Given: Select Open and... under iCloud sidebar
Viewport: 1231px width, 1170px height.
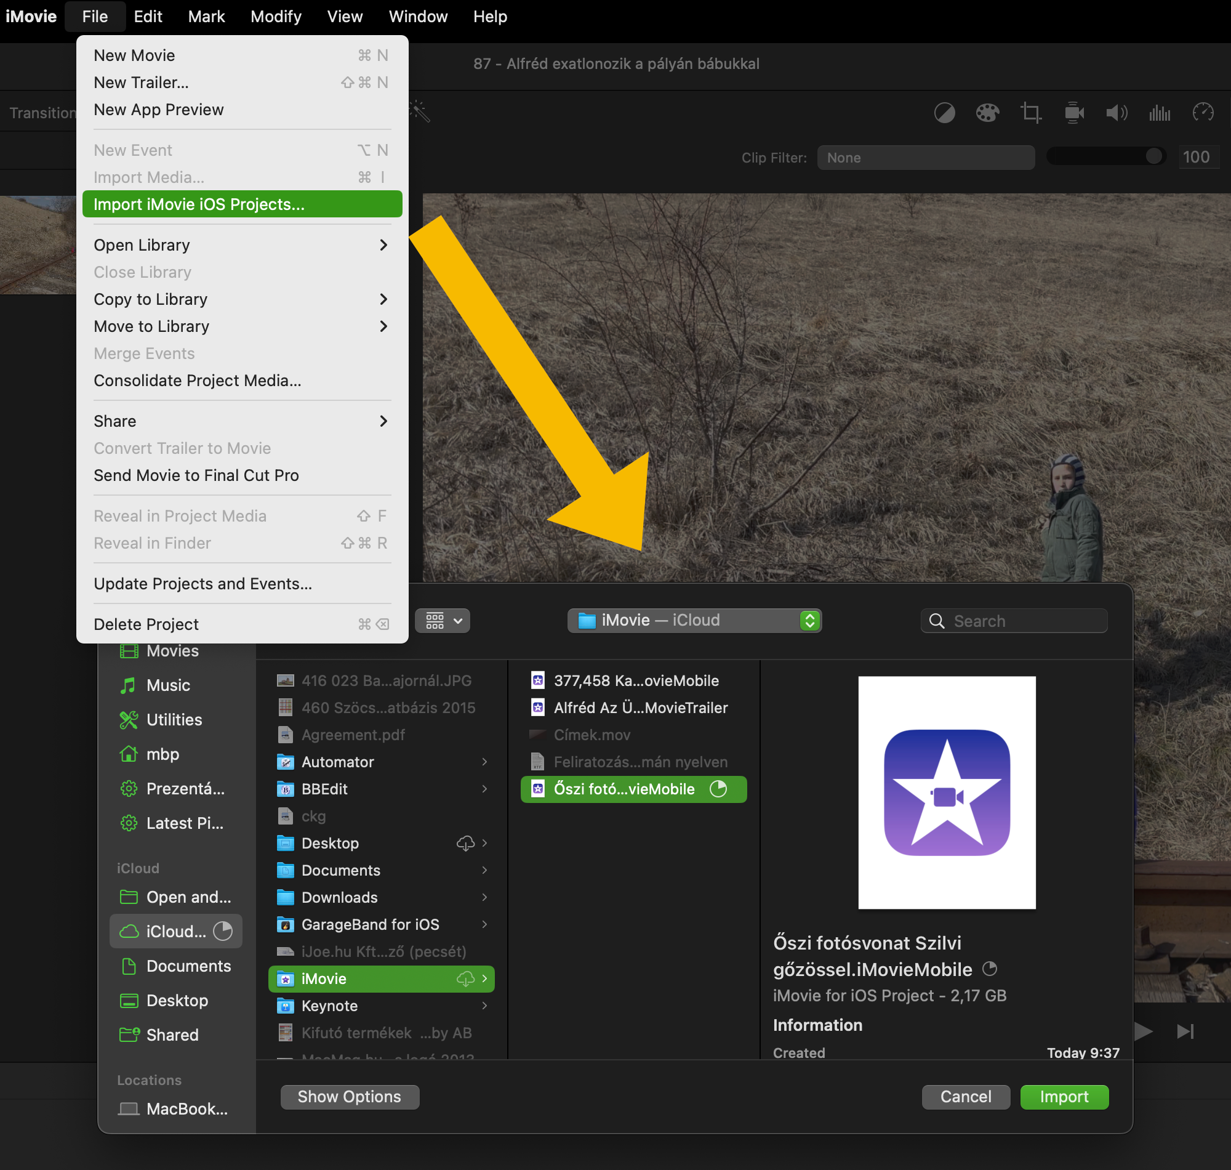Looking at the screenshot, I should tap(177, 897).
